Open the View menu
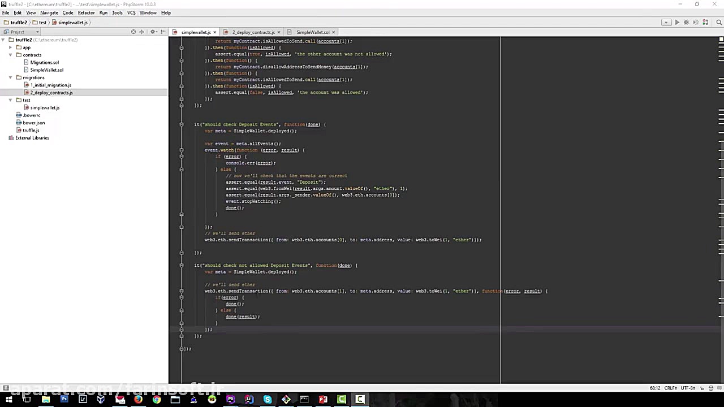This screenshot has width=724, height=407. pyautogui.click(x=31, y=12)
